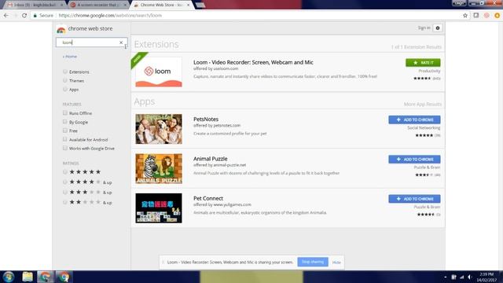The height and width of the screenshot is (283, 503).
Task: Add Pet Connect to Chrome
Action: (x=414, y=199)
